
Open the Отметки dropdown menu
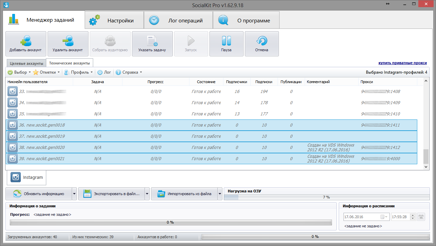point(47,72)
